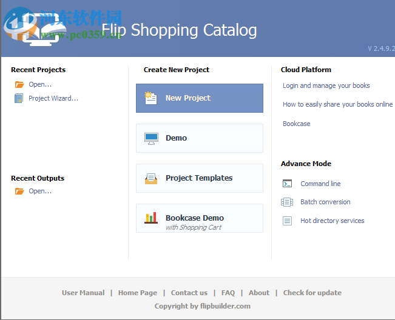Screen dimensions: 395x320
Task: Click Copyright by flipbuilder.com text
Action: (x=203, y=306)
